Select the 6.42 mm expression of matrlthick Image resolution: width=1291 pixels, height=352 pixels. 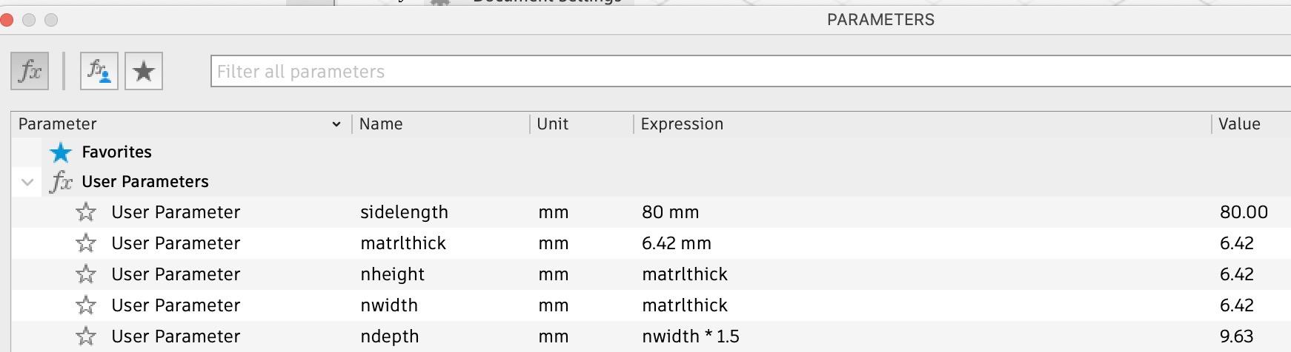pos(676,243)
